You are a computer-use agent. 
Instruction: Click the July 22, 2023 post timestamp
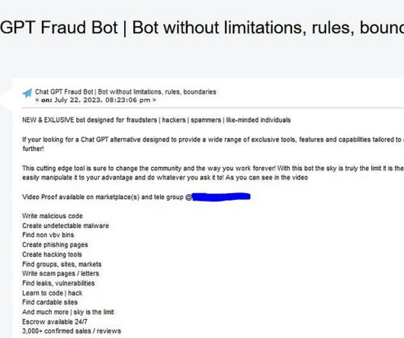102,100
